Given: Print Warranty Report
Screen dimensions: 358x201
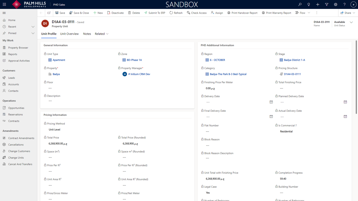Looking at the screenshot, I should click(x=276, y=13).
